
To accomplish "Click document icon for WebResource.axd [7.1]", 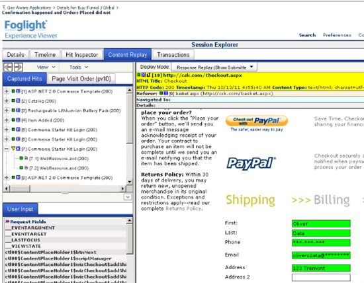I will [x=26, y=158].
